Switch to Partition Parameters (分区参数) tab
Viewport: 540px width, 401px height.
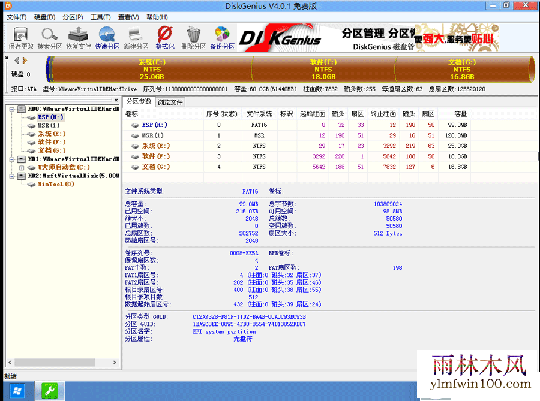point(139,101)
